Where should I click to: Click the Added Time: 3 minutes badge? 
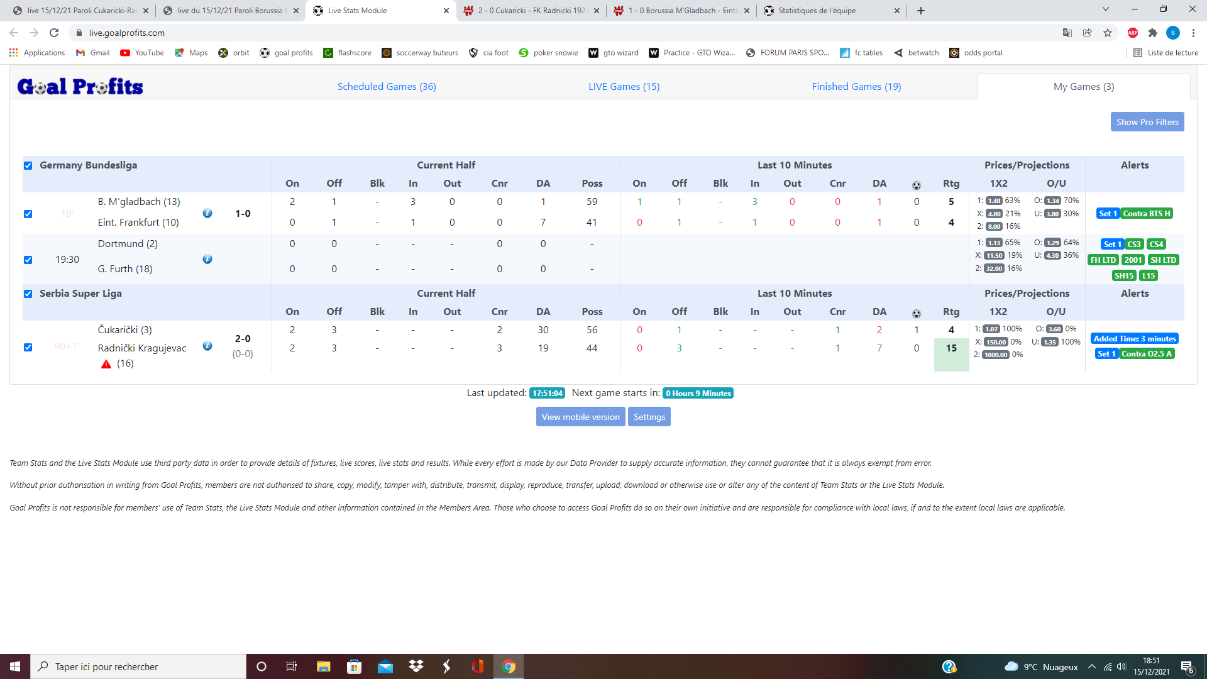click(1135, 339)
